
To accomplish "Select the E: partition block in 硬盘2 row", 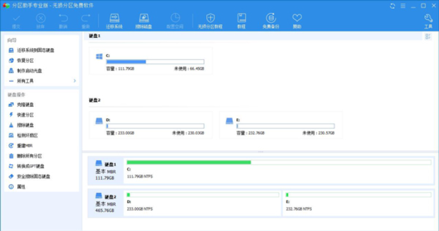I will (x=358, y=202).
